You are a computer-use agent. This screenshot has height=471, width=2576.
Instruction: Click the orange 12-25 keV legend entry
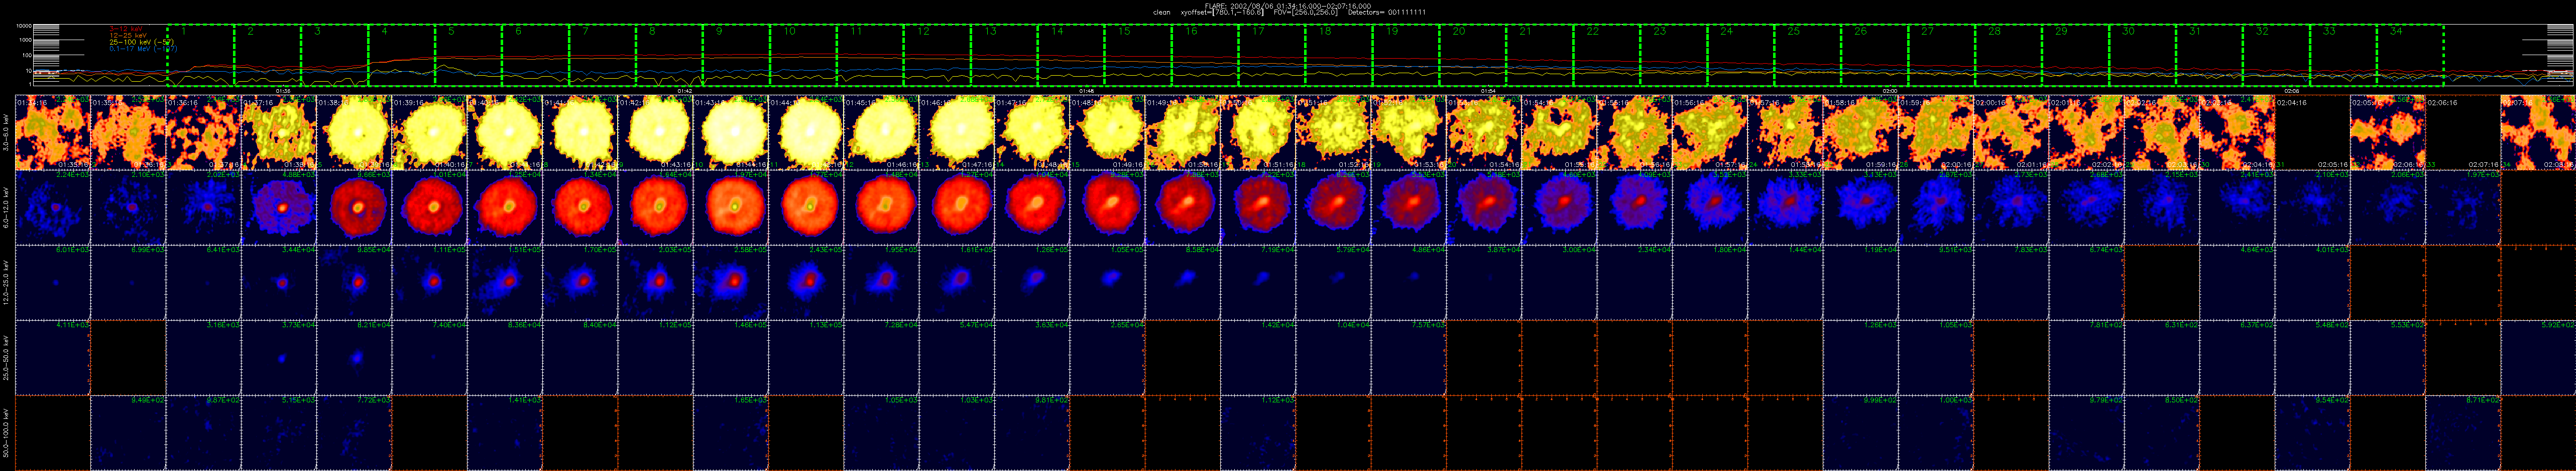click(128, 36)
